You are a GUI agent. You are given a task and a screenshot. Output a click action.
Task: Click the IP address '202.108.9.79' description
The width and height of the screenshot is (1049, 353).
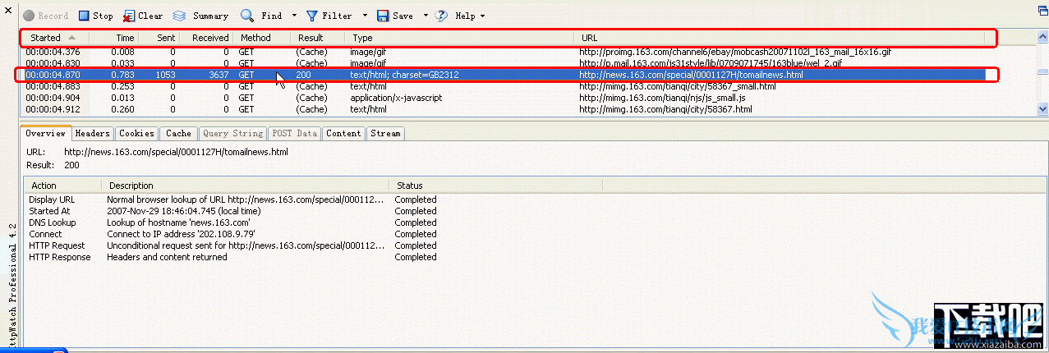181,234
